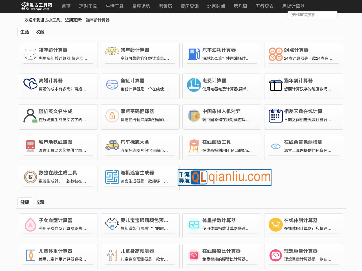Click the blood drop icon for 子女血型计算器
This screenshot has width=362, height=271.
30,224
